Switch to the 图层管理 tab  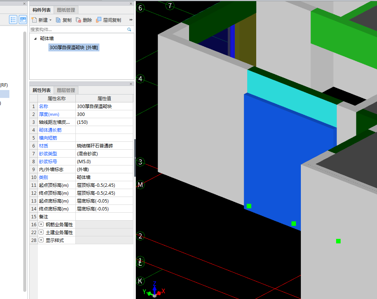point(66,90)
